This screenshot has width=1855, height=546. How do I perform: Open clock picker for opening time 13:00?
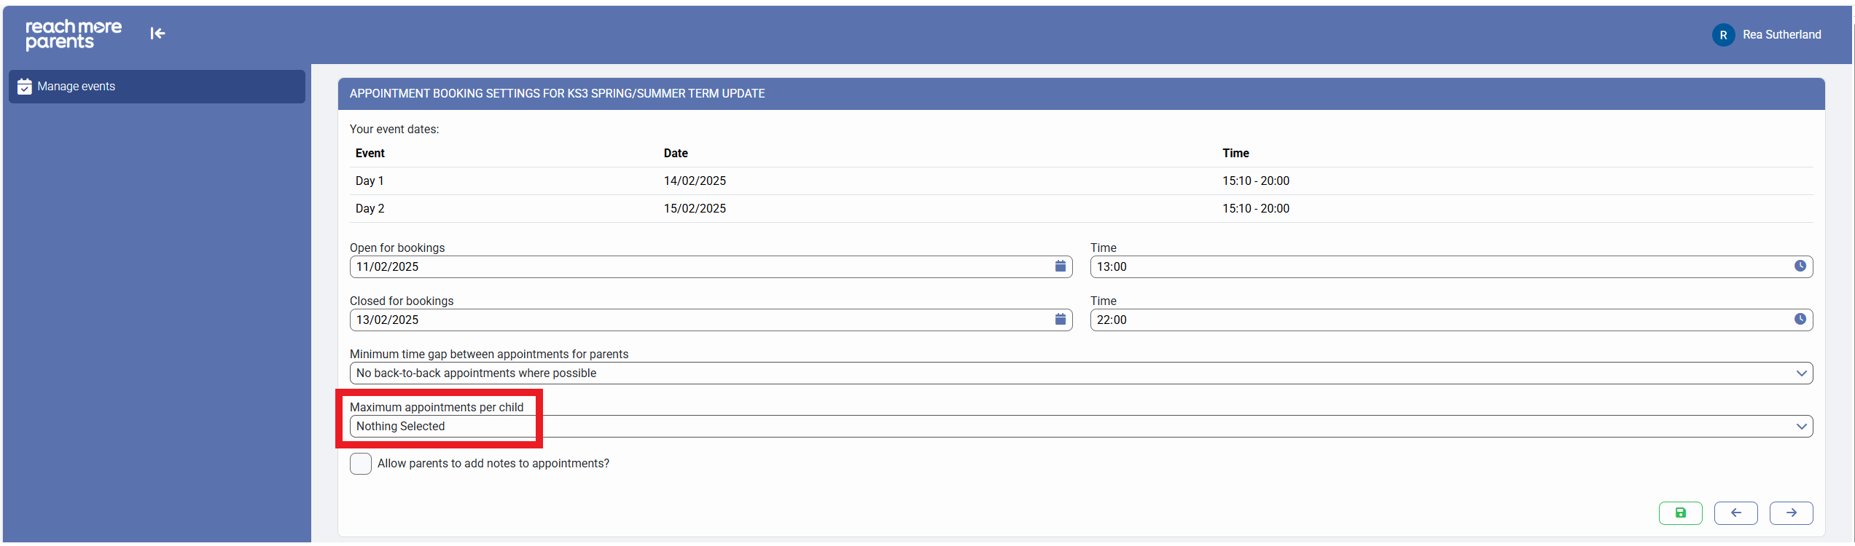[1800, 266]
